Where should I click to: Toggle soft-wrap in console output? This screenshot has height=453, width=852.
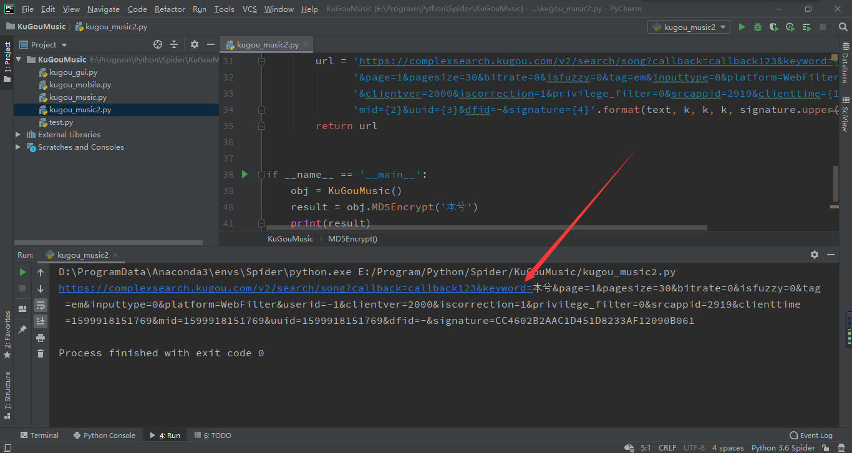41,304
